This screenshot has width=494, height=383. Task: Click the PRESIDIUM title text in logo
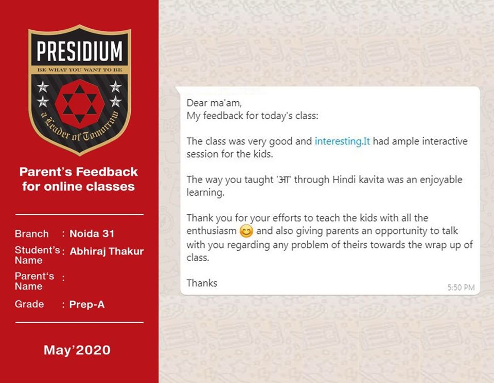pos(79,51)
